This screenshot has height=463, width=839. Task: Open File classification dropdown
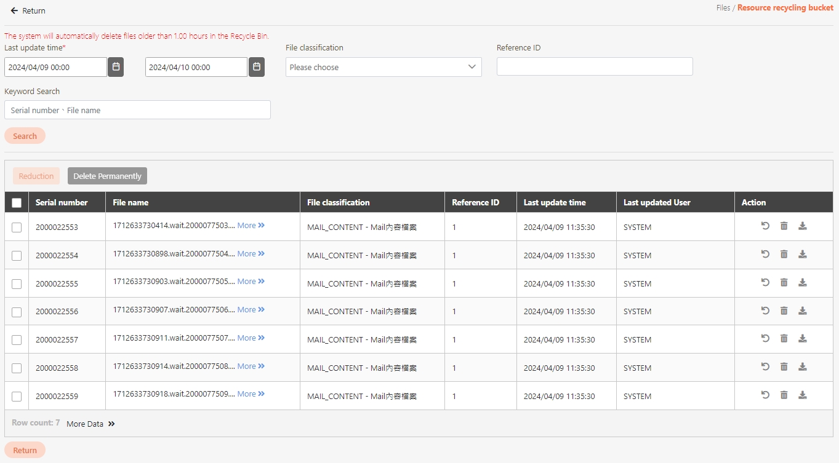383,67
